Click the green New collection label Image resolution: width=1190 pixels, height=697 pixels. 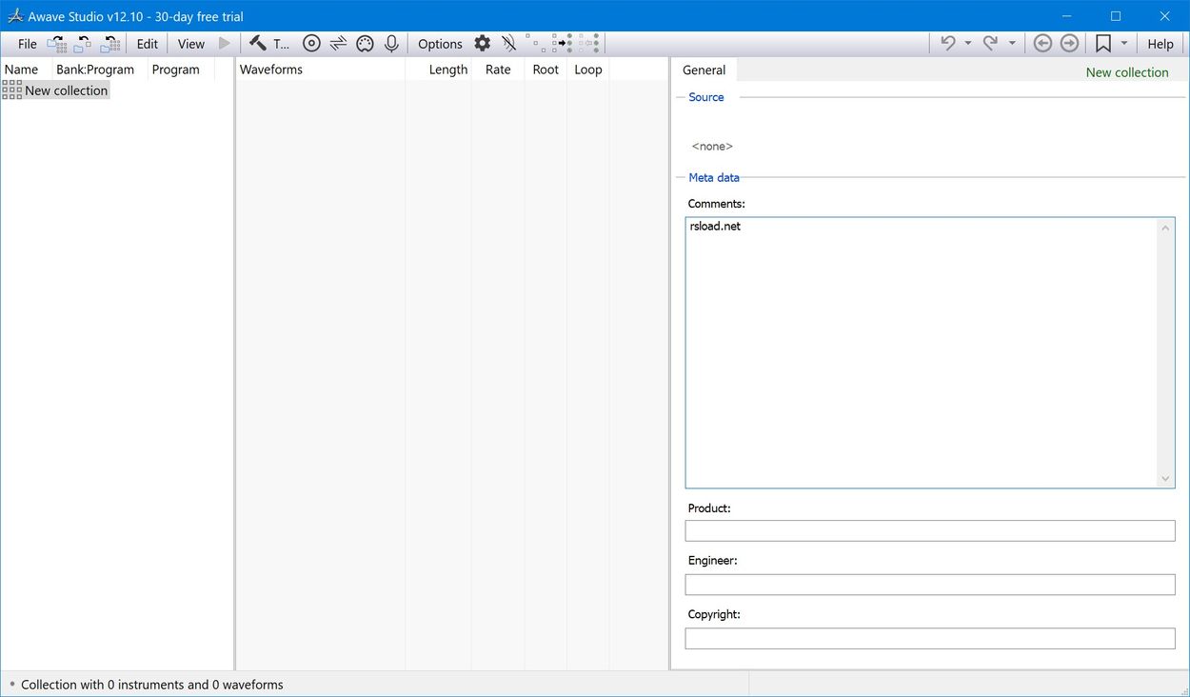click(x=1127, y=72)
